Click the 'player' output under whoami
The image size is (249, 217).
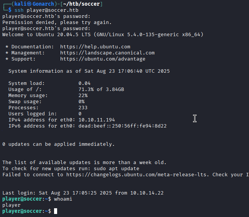[11, 205]
